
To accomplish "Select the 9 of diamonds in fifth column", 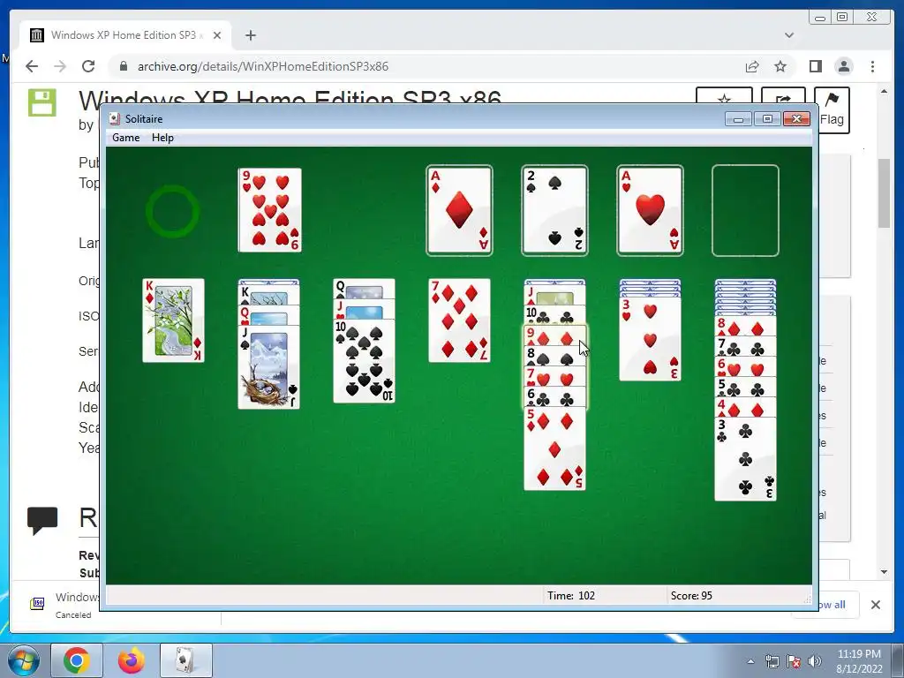I will 554,336.
